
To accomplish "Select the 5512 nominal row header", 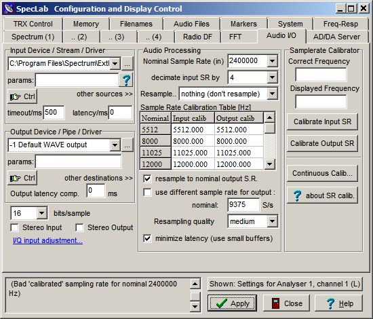I will point(155,130).
